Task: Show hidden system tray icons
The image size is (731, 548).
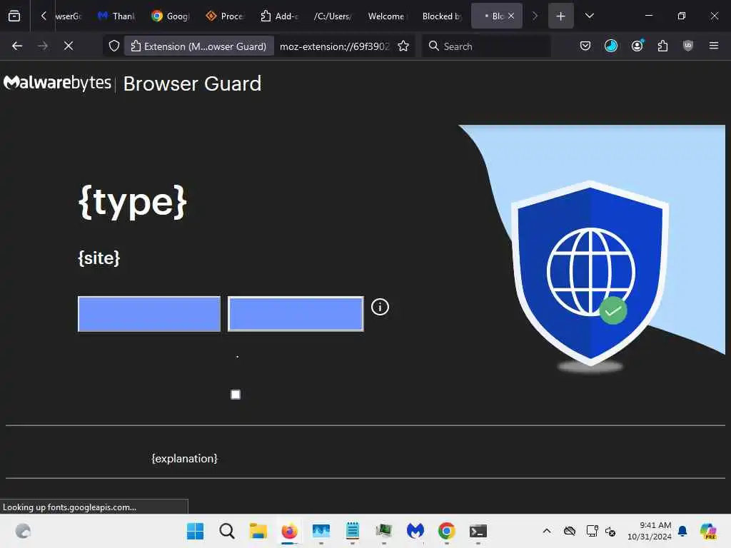Action: coord(547,531)
